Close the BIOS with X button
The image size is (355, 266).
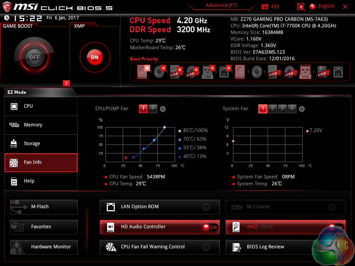345,7
